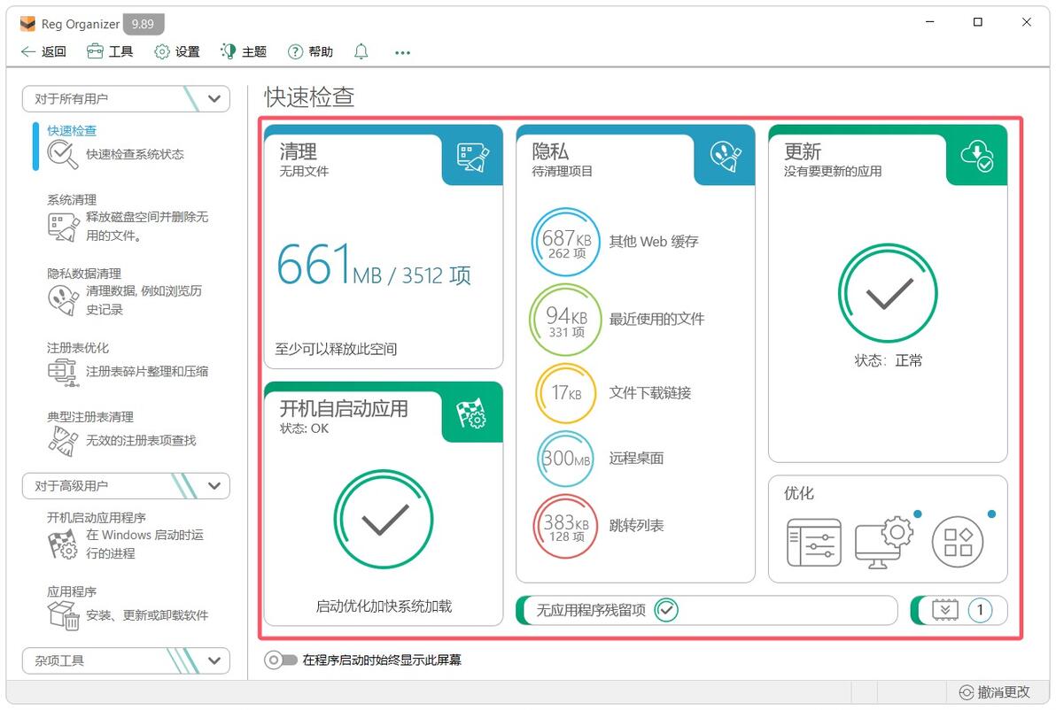Click the 94 KB recent files circle

click(565, 320)
